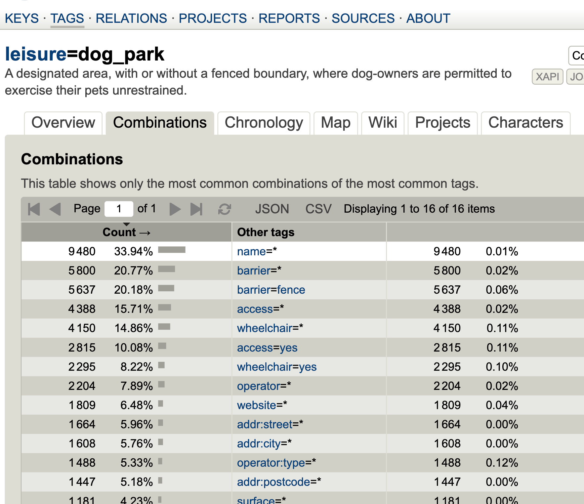Image resolution: width=584 pixels, height=504 pixels.
Task: Open the Chronology tab
Action: tap(264, 123)
